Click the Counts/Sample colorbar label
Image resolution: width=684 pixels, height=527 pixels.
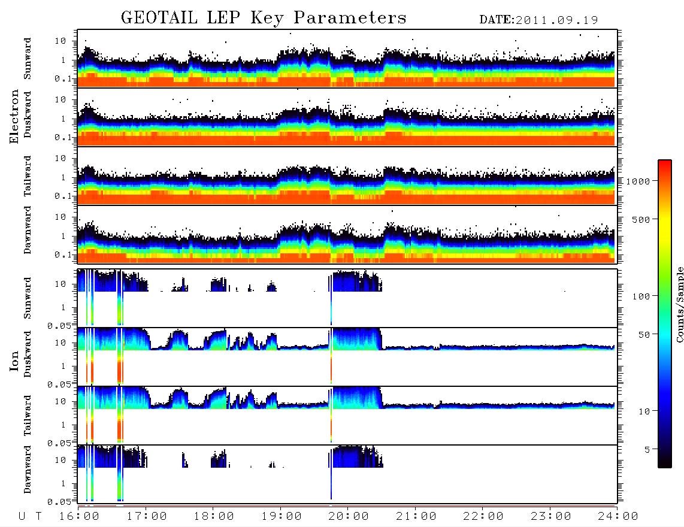click(679, 304)
